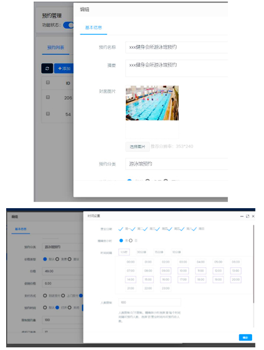Choose the 10分钟 time interval

tap(176, 252)
